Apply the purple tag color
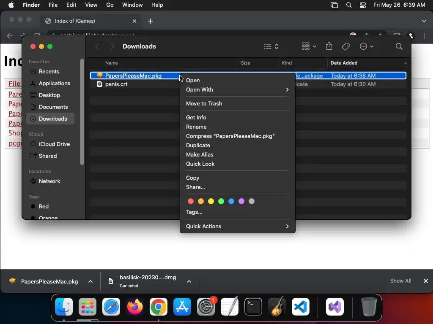This screenshot has width=433, height=324. coord(241,201)
